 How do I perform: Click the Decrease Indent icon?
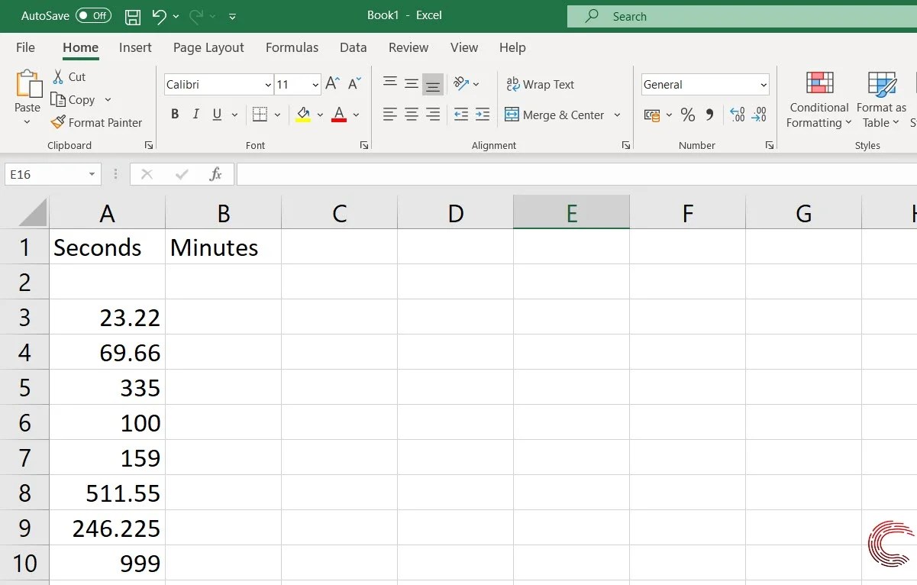click(461, 115)
